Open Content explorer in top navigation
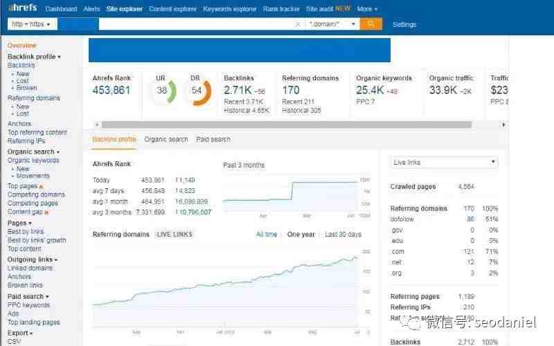 [172, 9]
